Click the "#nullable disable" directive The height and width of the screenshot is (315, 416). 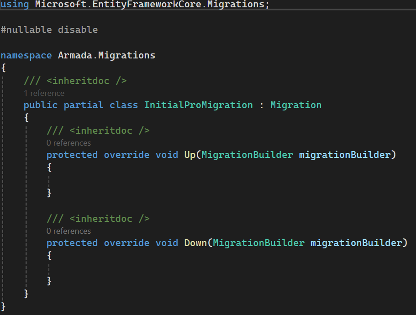[49, 30]
